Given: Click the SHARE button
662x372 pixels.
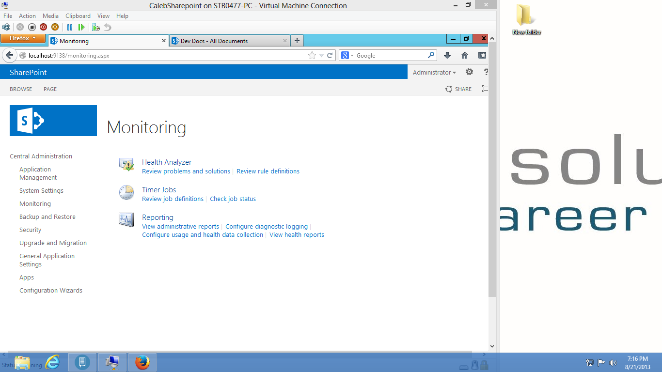Looking at the screenshot, I should click(458, 89).
